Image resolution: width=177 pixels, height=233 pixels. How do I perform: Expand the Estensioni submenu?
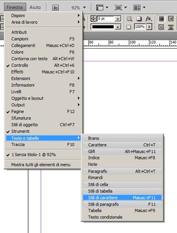44,79
